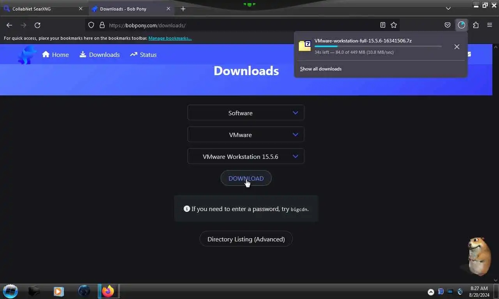Expand the VMware Workstation 15.5.6 dropdown
This screenshot has width=499, height=299.
click(246, 157)
